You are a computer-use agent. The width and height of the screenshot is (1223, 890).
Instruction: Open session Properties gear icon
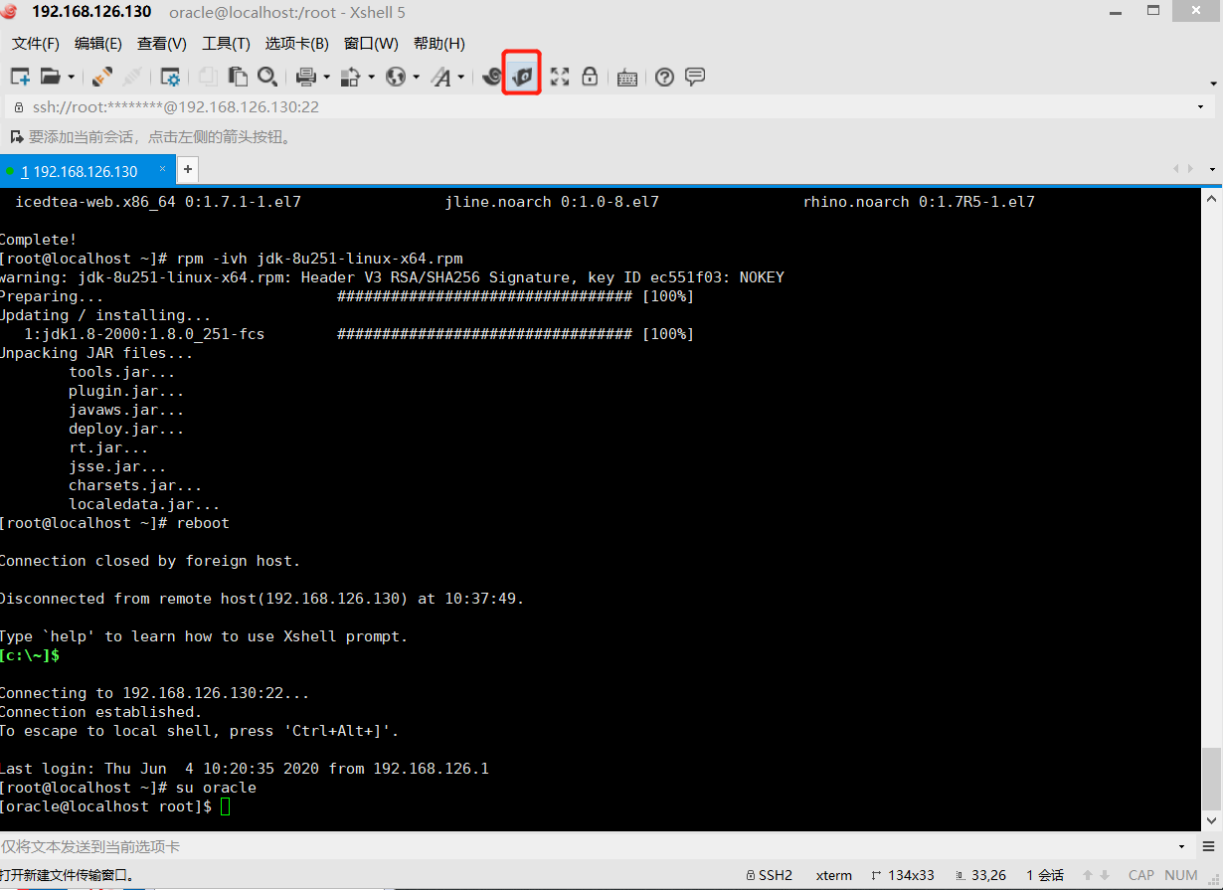click(171, 77)
